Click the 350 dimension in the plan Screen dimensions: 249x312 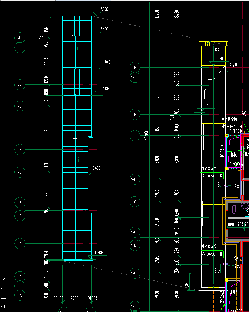(240, 224)
